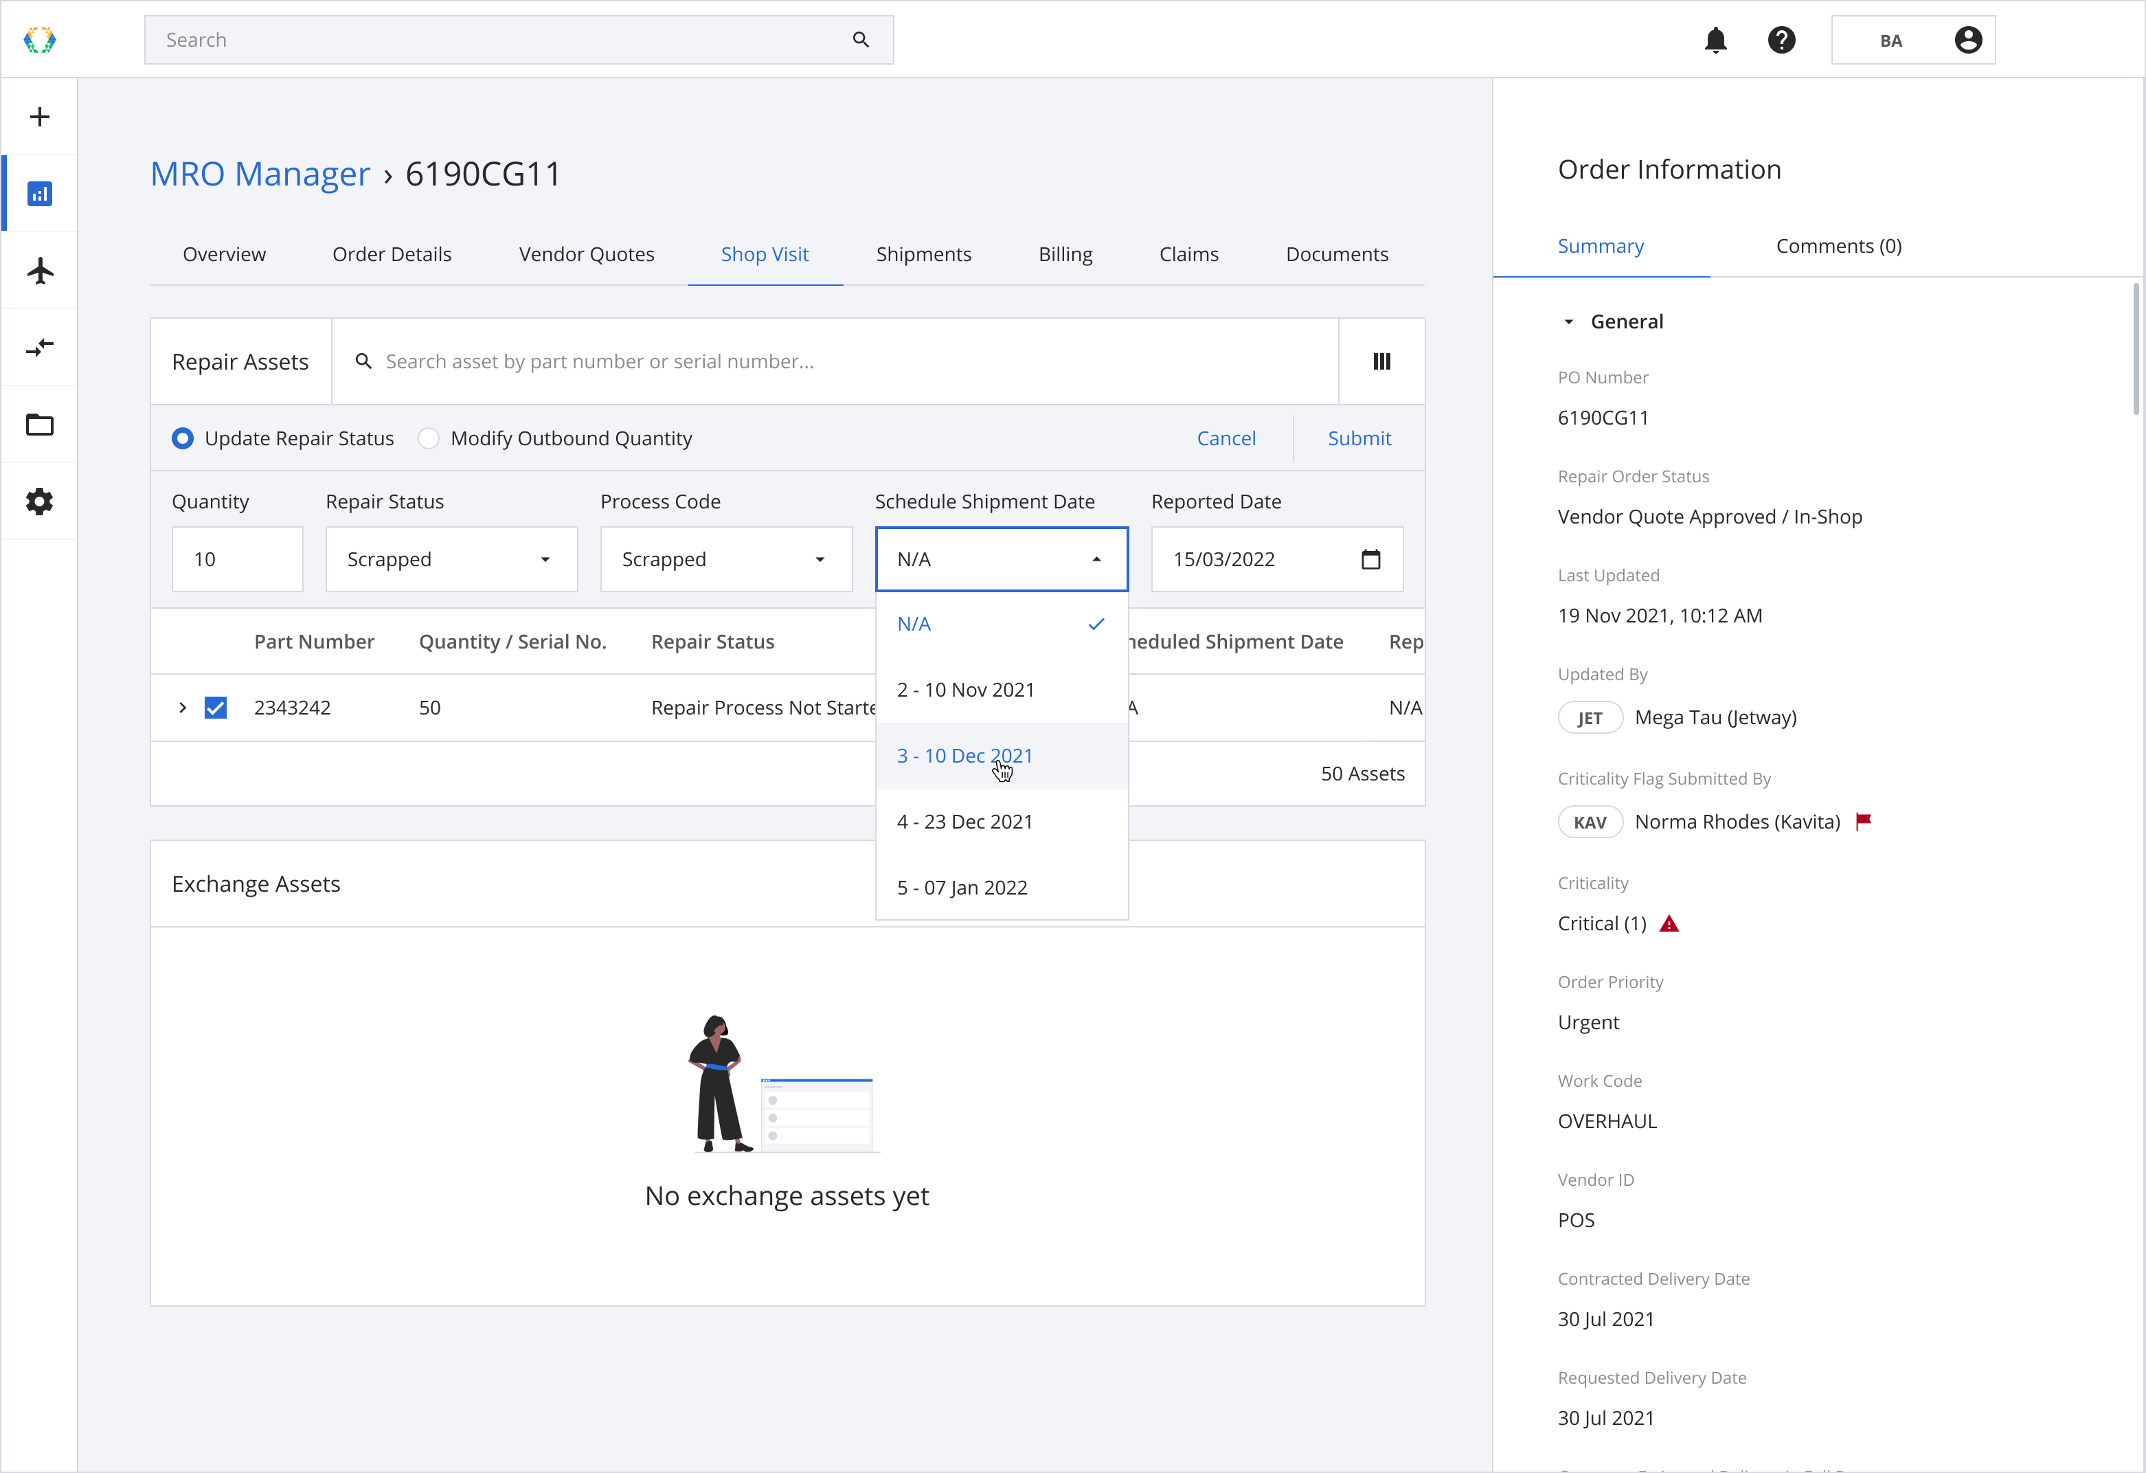Choose 4 - 23 Dec 2021 option
The image size is (2146, 1473).
click(1002, 821)
